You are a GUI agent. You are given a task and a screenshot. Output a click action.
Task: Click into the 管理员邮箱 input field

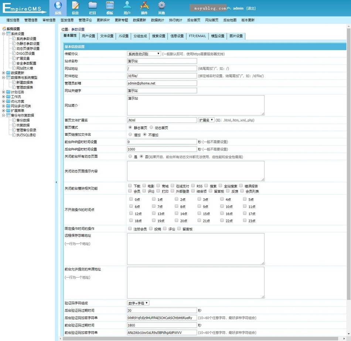tap(162, 83)
